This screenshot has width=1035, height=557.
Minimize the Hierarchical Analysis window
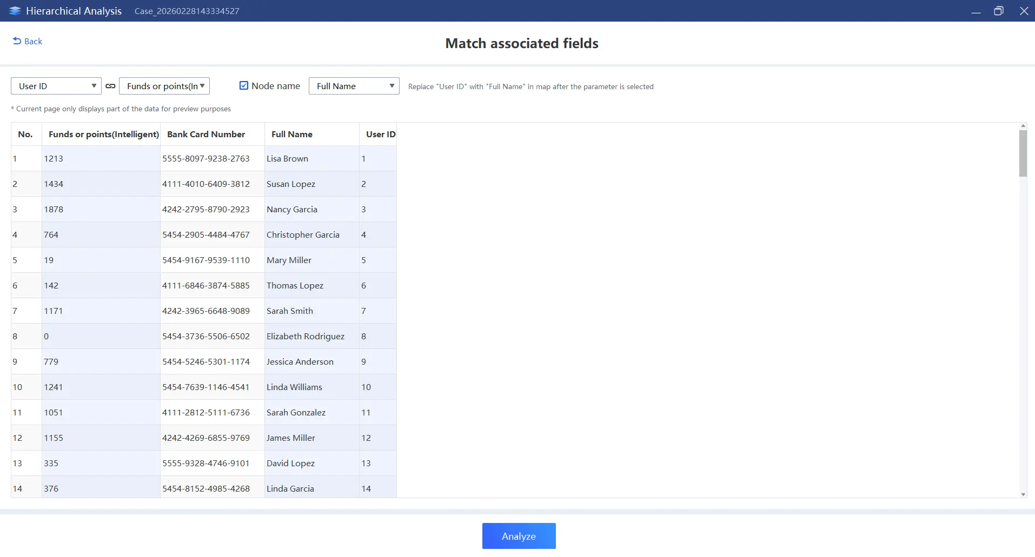click(x=976, y=11)
